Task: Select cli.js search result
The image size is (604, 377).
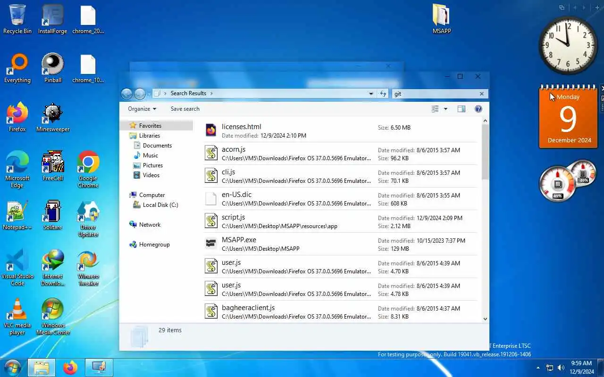Action: (x=341, y=176)
